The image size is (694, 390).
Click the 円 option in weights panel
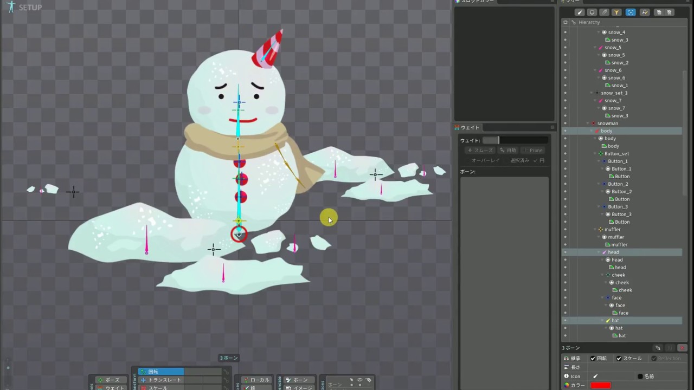coord(539,160)
